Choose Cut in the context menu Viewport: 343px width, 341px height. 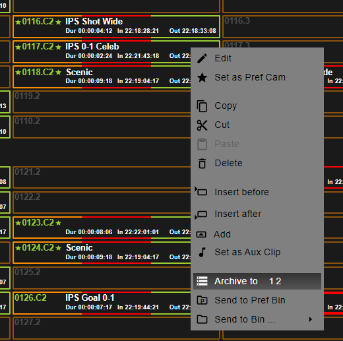257,125
